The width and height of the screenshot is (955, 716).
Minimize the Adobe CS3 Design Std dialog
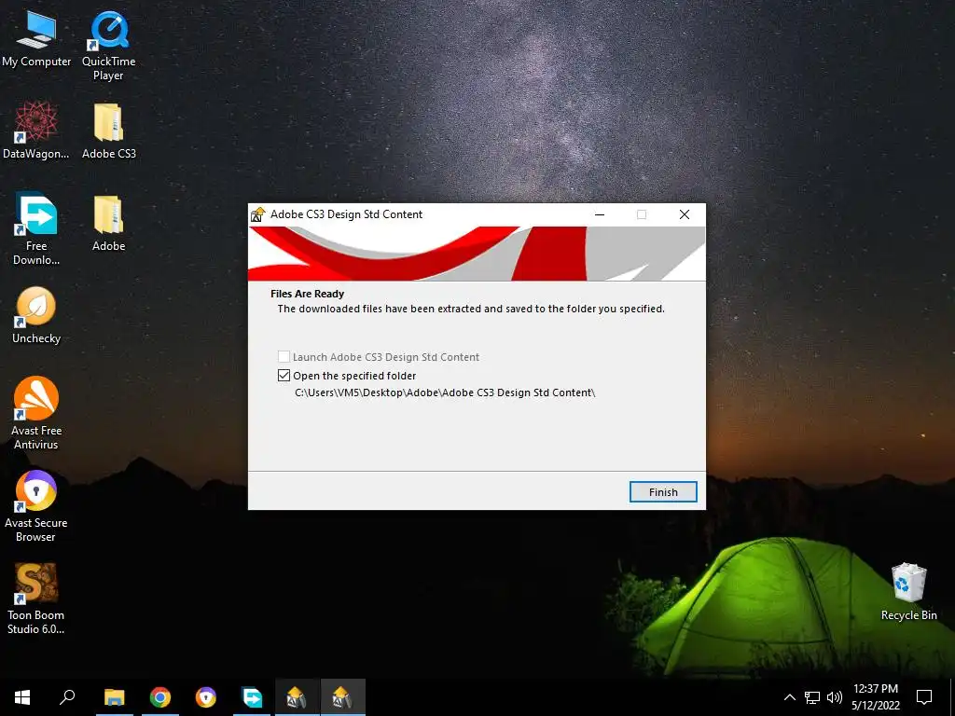coord(600,214)
